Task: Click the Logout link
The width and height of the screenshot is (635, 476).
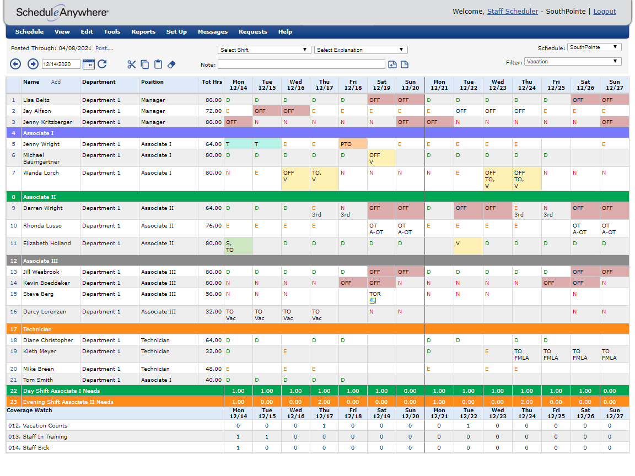Action: (x=605, y=11)
